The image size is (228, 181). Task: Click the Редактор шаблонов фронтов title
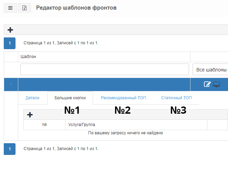click(76, 8)
